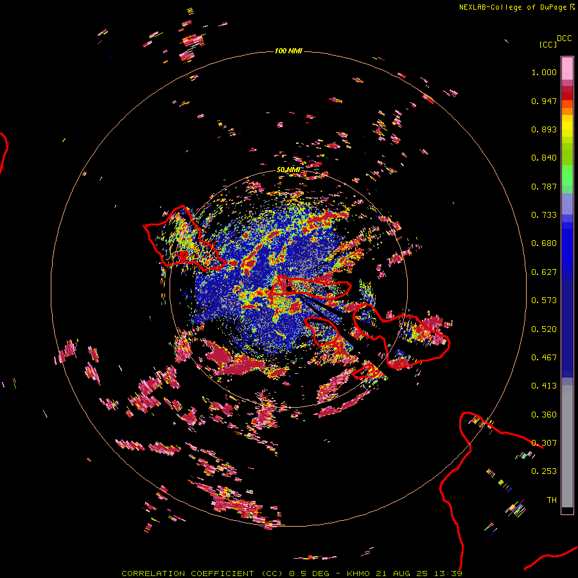Click the Correlation Coefficient product caption
Screen dimensions: 578x578
[292, 574]
